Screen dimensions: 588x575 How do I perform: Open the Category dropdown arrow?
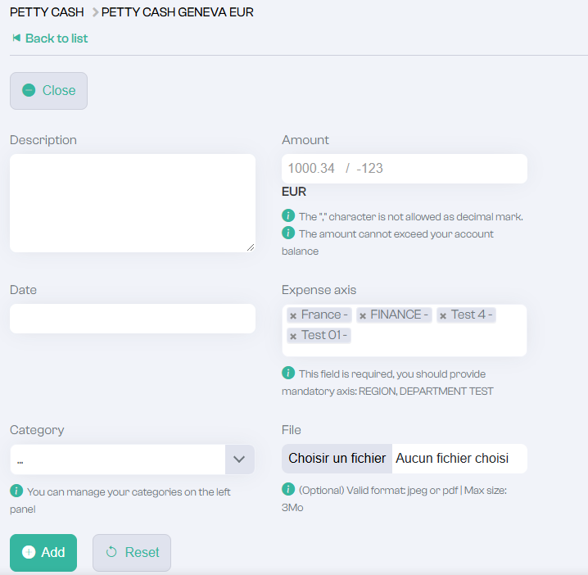pos(239,460)
